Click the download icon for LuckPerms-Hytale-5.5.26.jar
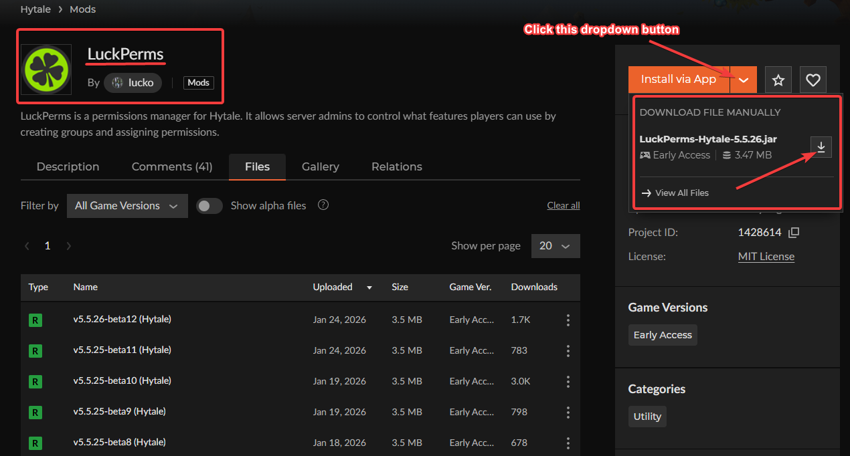The width and height of the screenshot is (850, 456). click(x=821, y=147)
